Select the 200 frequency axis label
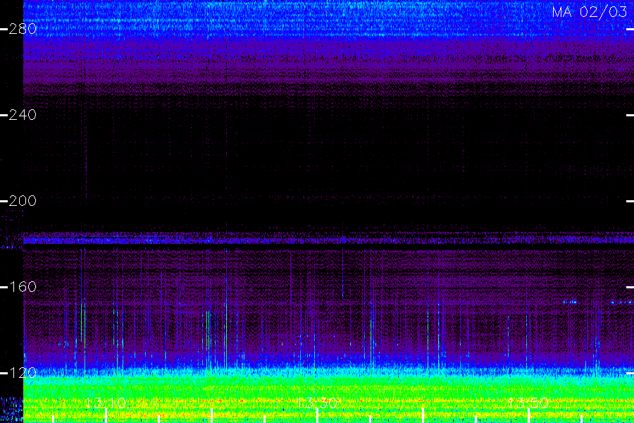Image resolution: width=634 pixels, height=423 pixels. click(23, 201)
